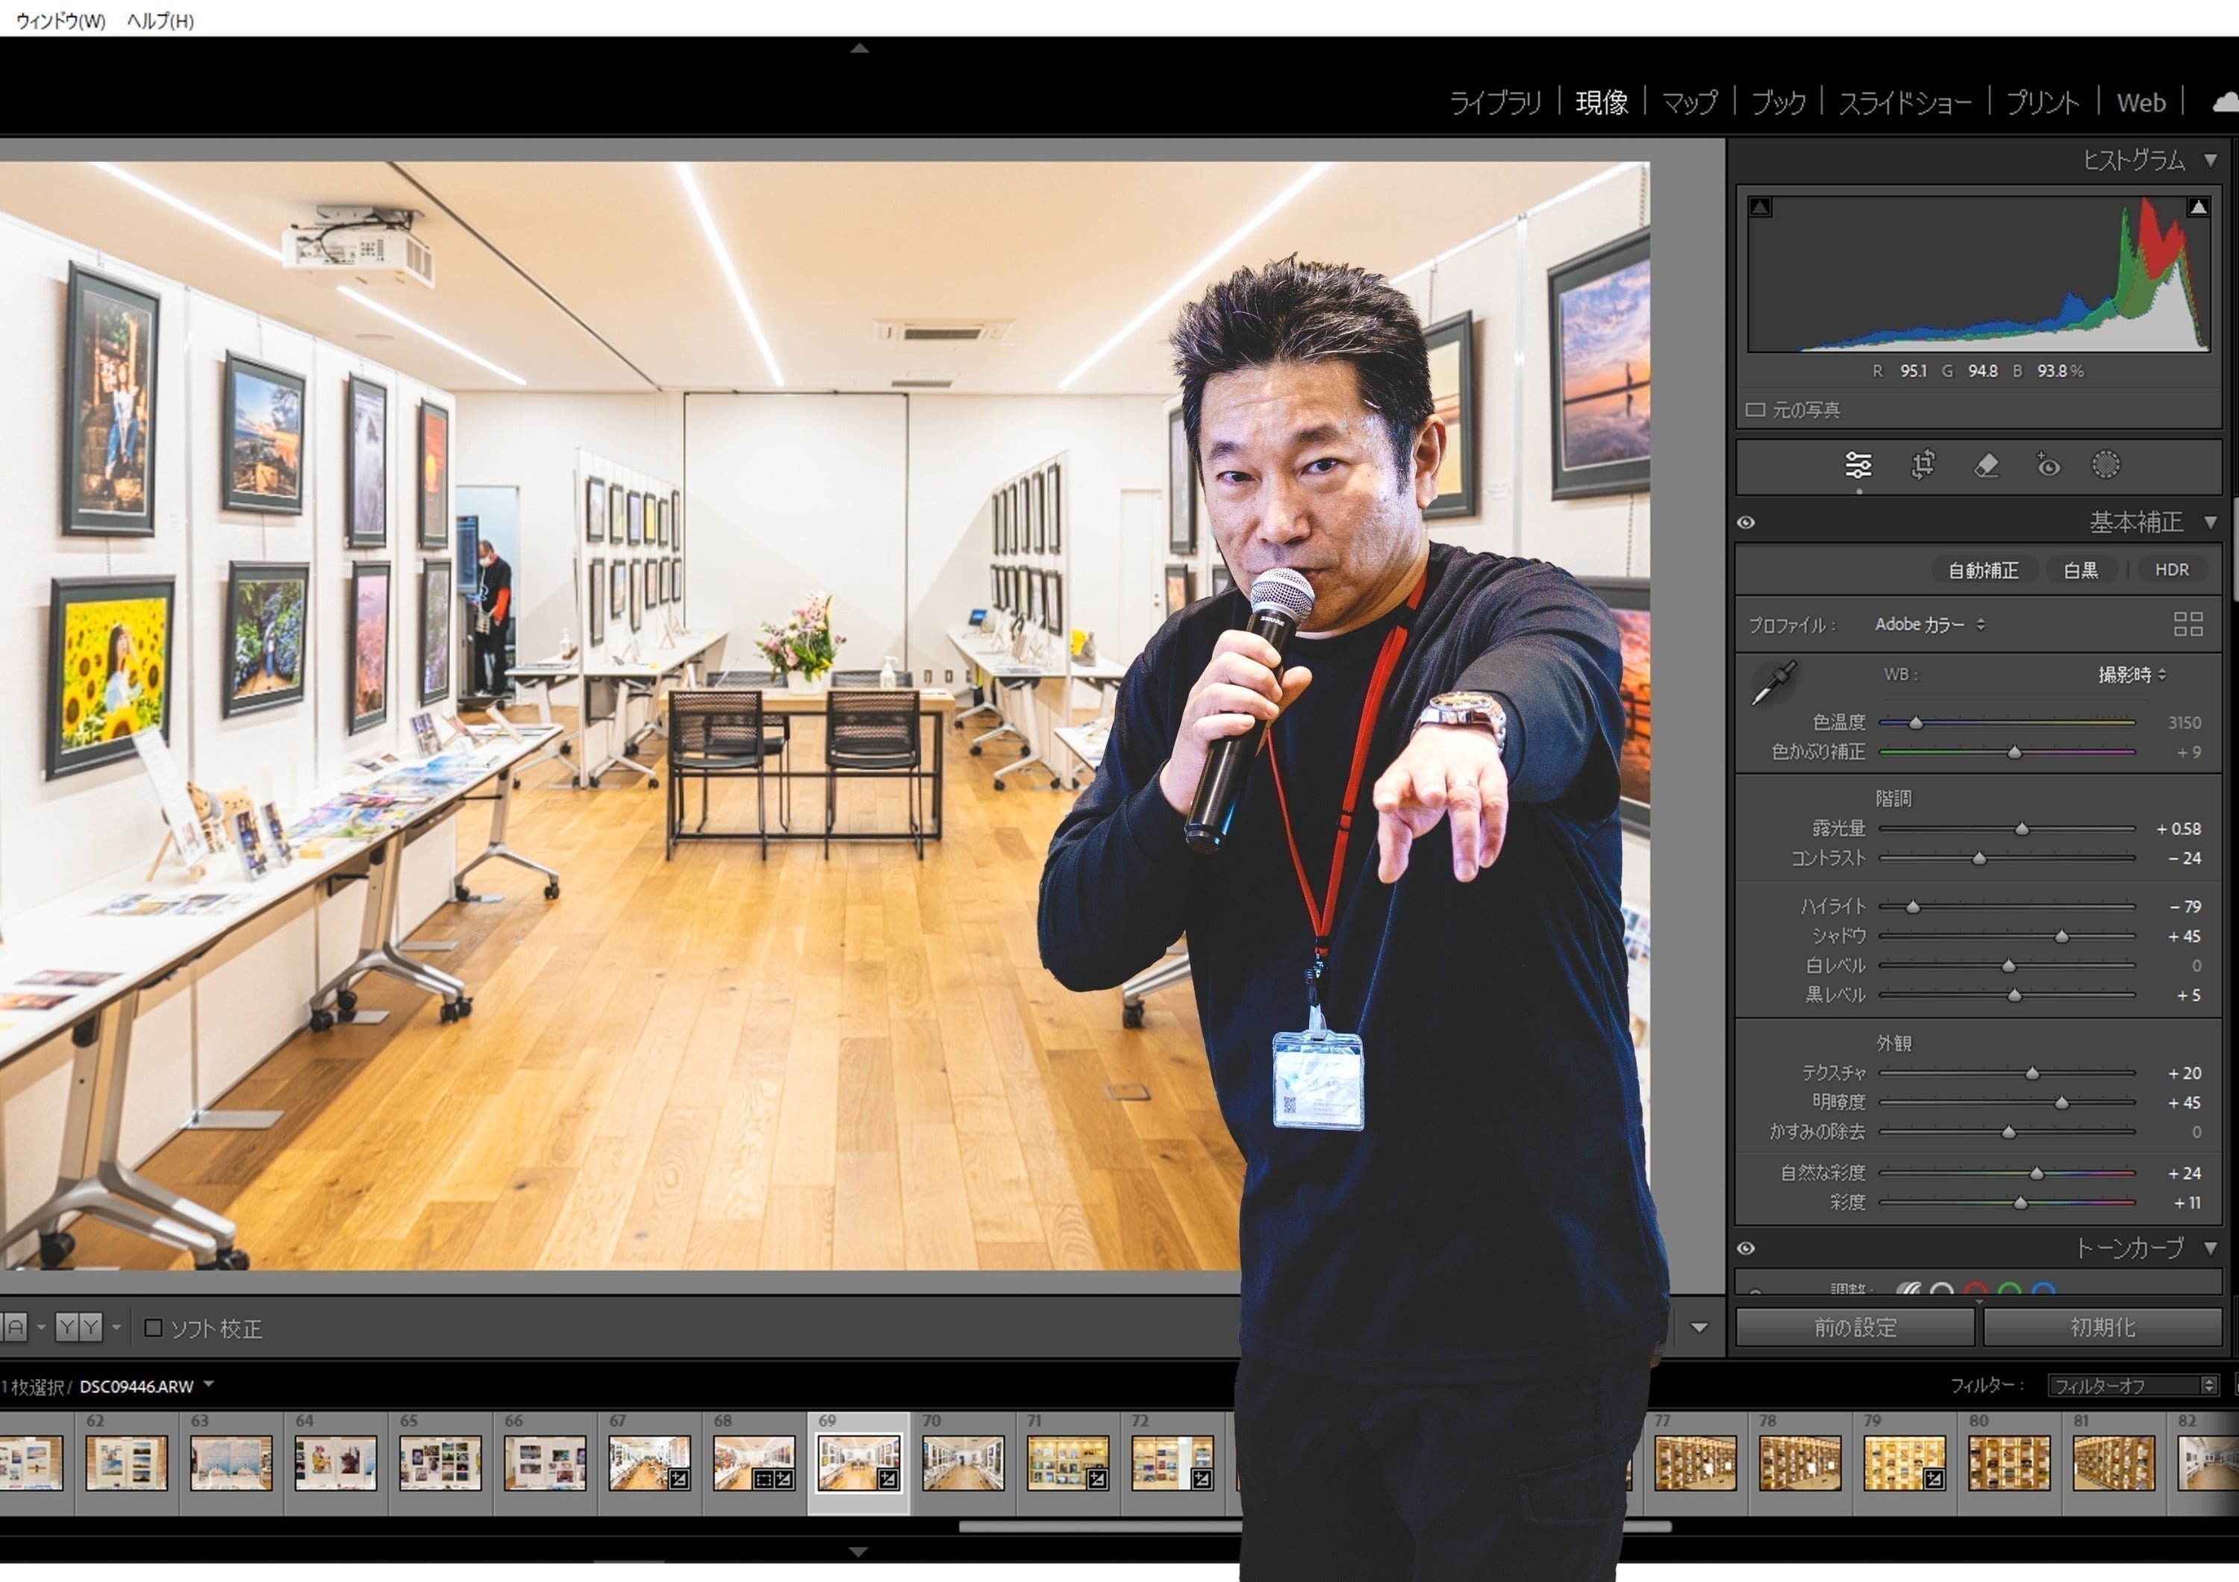This screenshot has width=2239, height=1582.
Task: Toggle highlight clipping indicator in histogram
Action: [x=2198, y=207]
